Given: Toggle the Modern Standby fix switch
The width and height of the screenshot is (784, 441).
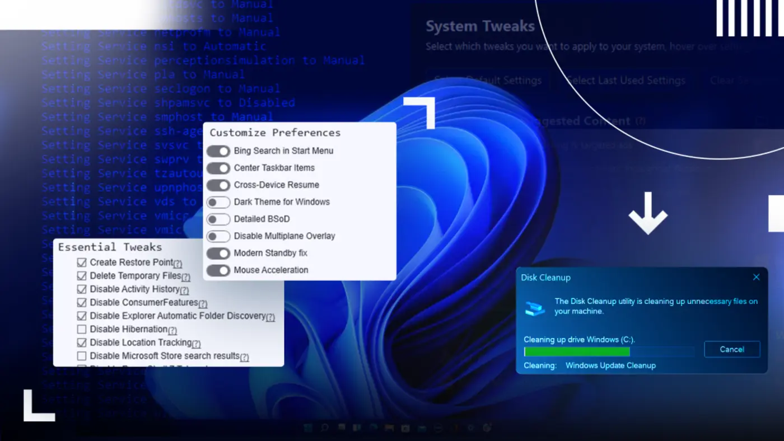Looking at the screenshot, I should pyautogui.click(x=218, y=253).
